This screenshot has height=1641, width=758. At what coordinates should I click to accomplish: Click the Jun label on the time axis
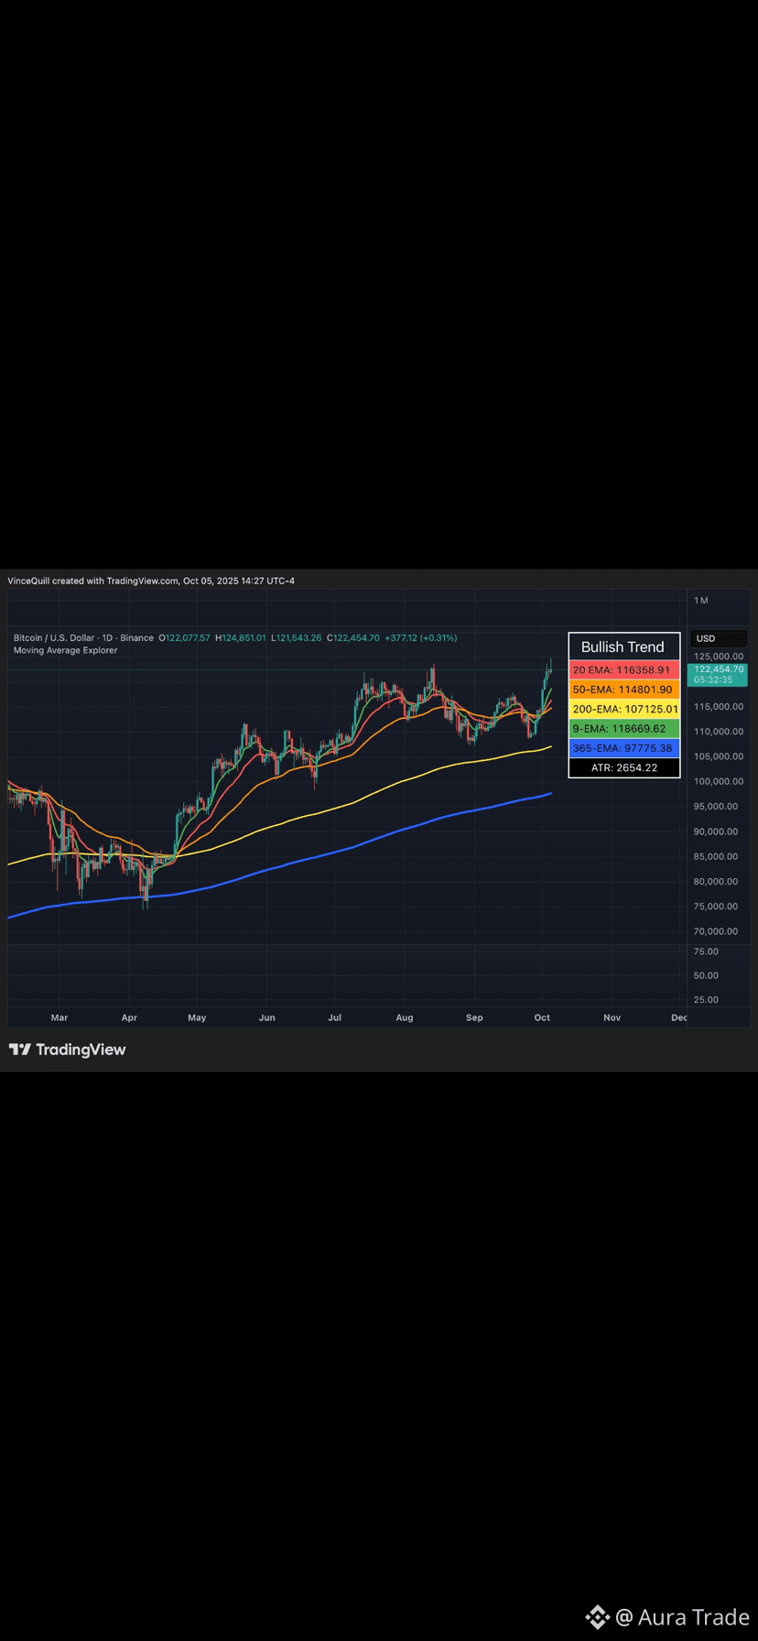tap(266, 1017)
